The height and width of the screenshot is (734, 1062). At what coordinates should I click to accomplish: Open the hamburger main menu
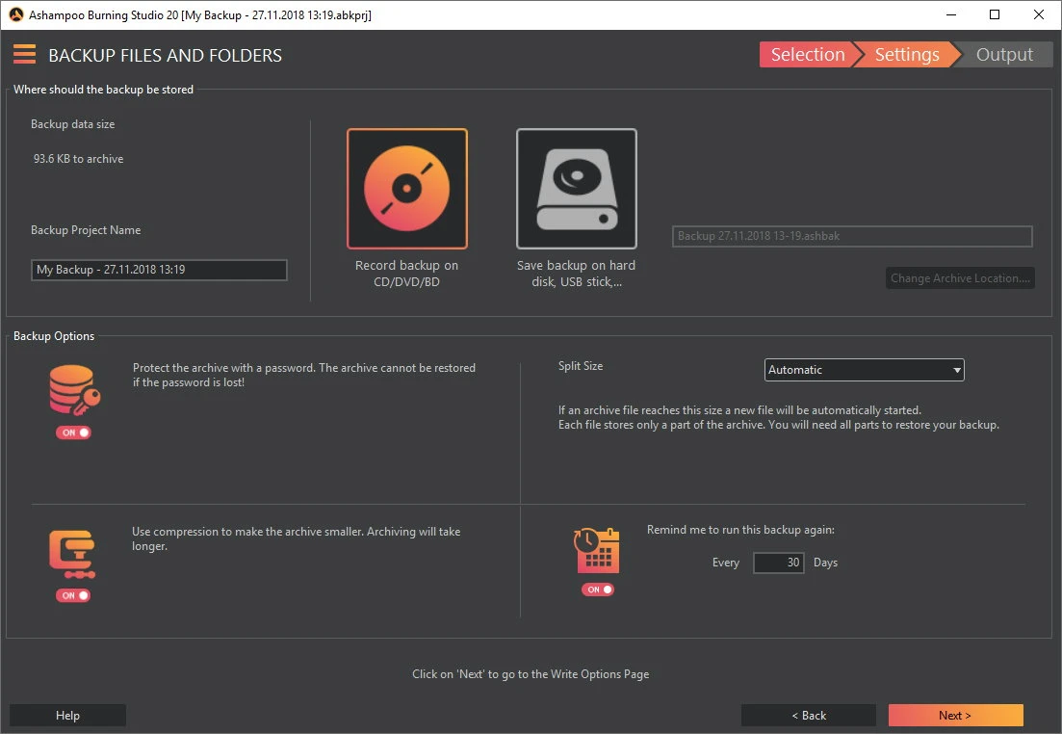point(24,55)
